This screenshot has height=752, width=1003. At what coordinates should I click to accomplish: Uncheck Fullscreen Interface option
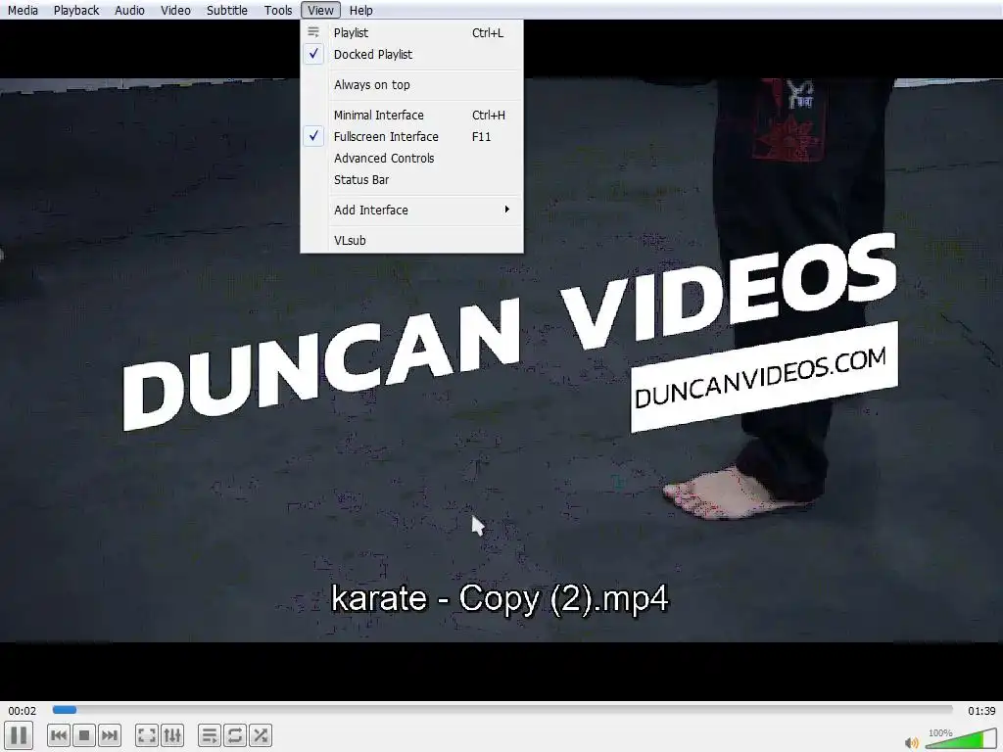(x=412, y=137)
